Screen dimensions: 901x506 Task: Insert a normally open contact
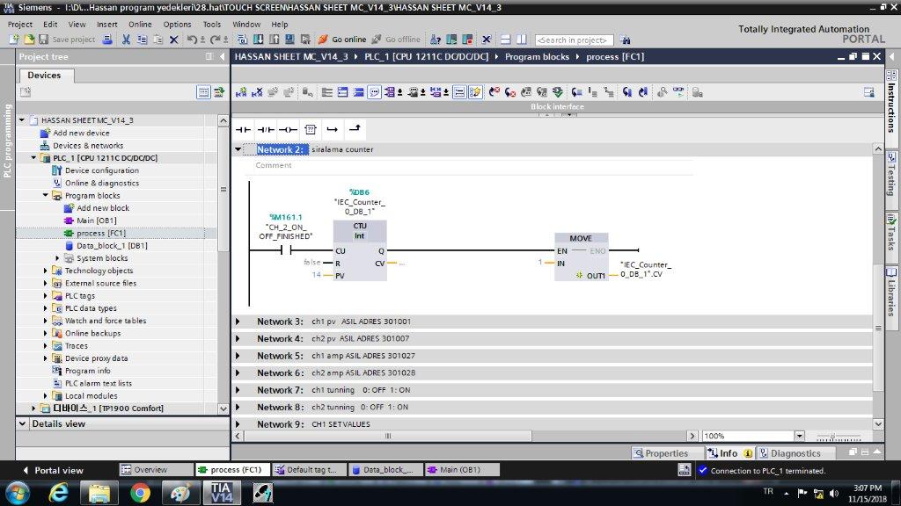(x=243, y=130)
